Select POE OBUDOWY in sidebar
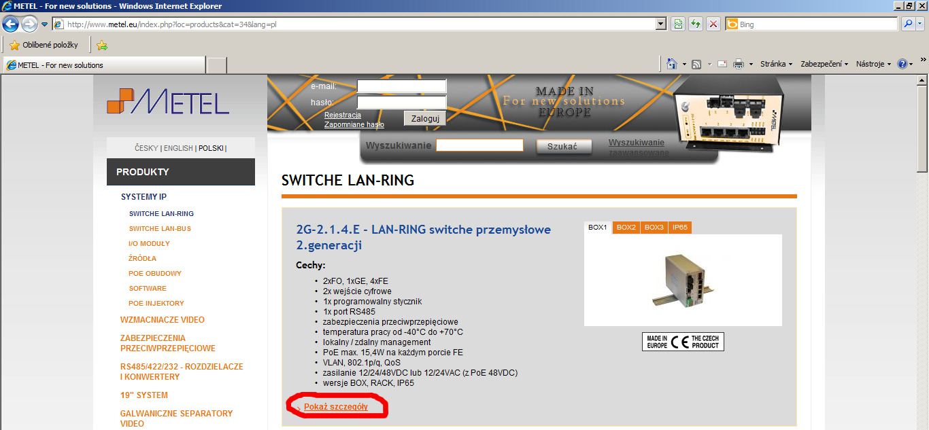This screenshot has width=929, height=430. 155,273
